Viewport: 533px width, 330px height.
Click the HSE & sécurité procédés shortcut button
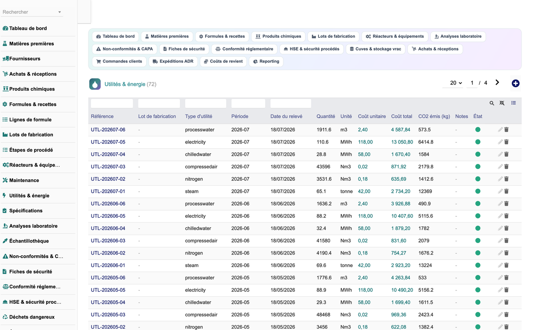pos(311,49)
